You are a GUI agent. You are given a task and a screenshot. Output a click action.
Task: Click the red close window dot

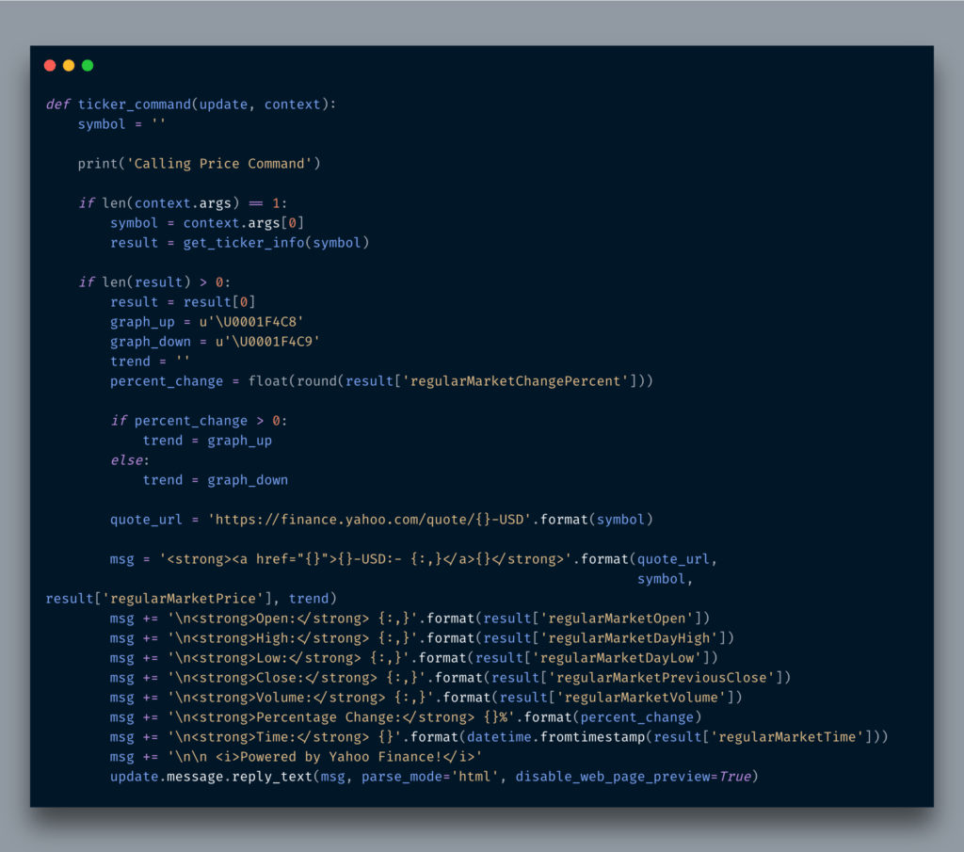[51, 66]
